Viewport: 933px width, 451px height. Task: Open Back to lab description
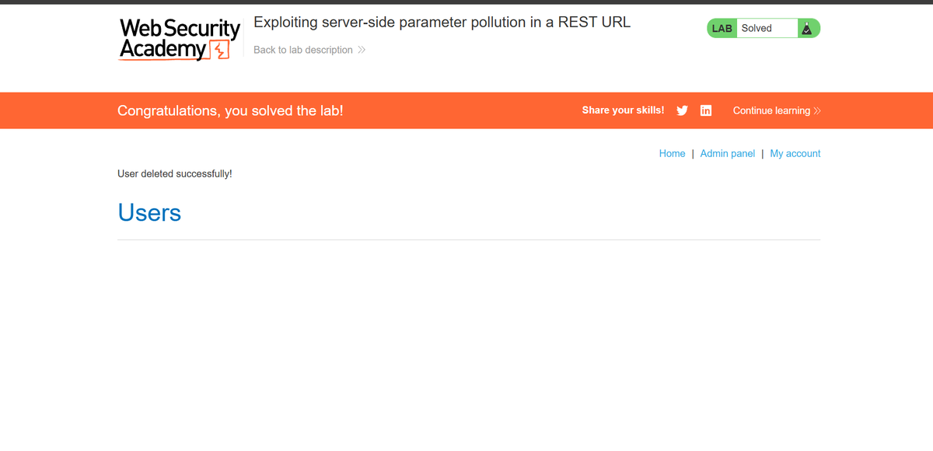point(302,50)
